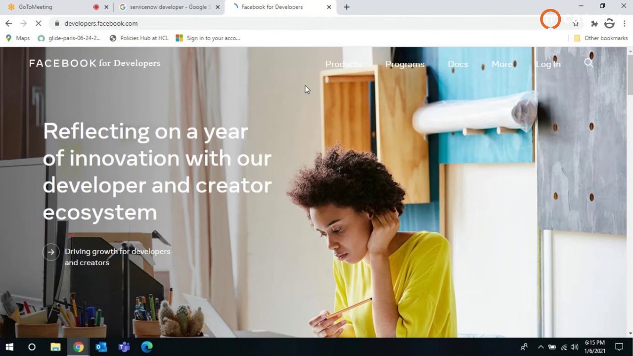Open the Wi-Fi icon in system tray
The height and width of the screenshot is (356, 633).
point(564,347)
